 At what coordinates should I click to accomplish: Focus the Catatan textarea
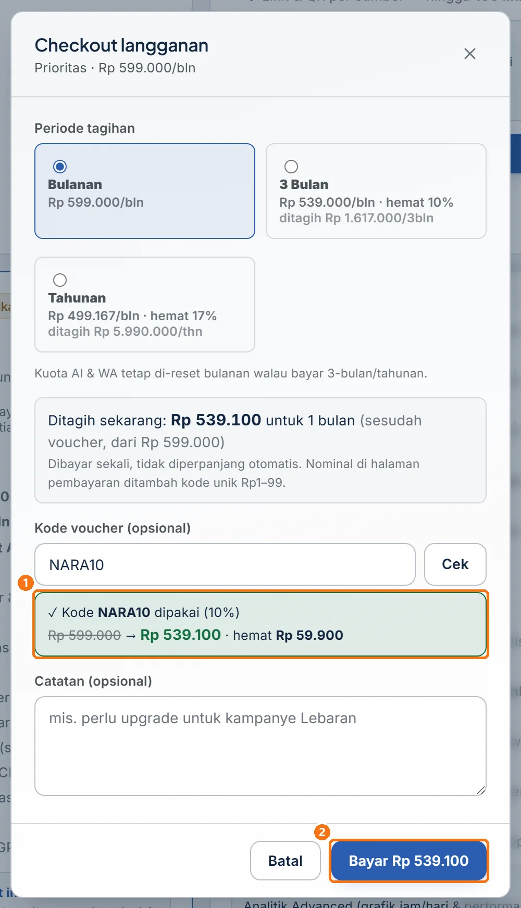pos(260,746)
